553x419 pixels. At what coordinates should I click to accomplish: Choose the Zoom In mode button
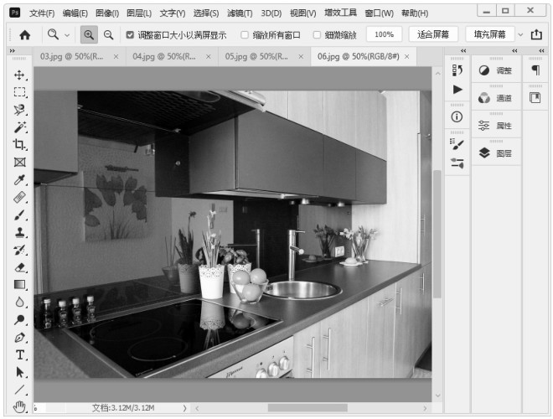tap(89, 34)
